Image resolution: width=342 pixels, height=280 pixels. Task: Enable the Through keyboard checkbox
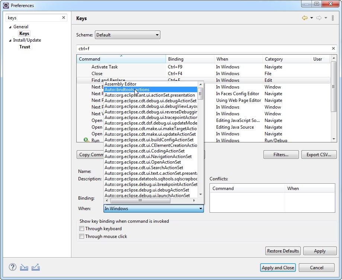click(x=81, y=228)
